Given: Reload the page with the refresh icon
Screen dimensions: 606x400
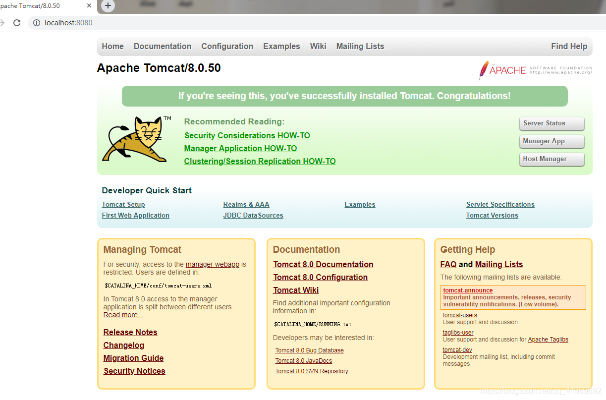Looking at the screenshot, I should click(17, 22).
